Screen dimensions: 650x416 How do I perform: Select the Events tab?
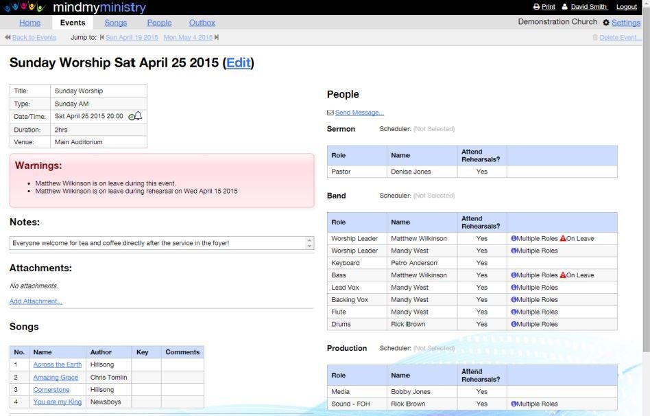tap(73, 23)
